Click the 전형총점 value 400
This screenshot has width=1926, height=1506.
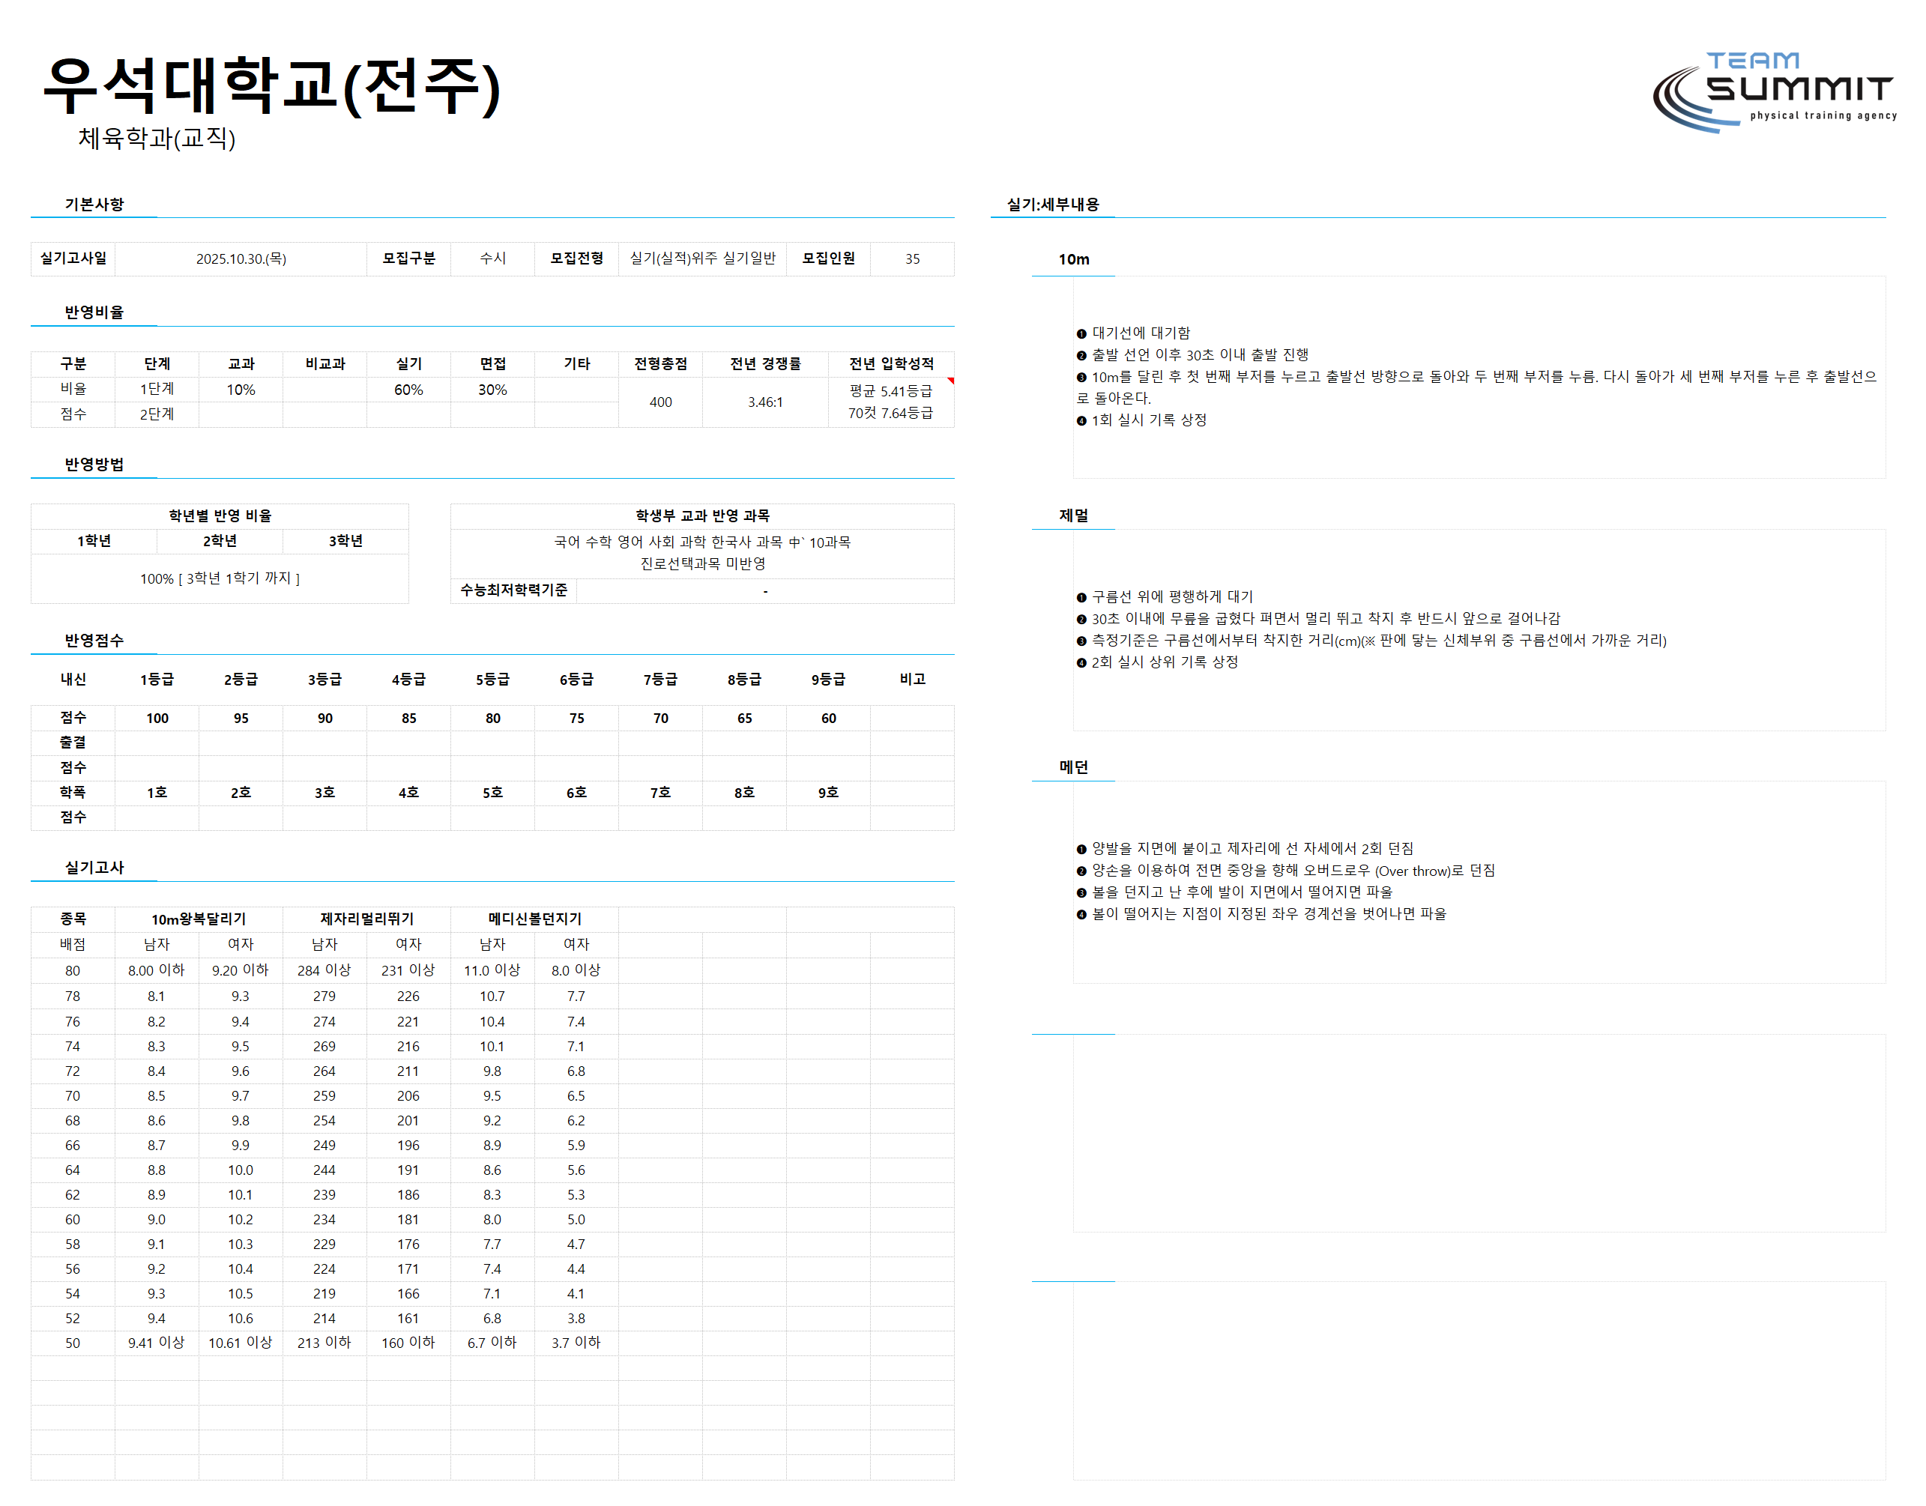tap(660, 402)
